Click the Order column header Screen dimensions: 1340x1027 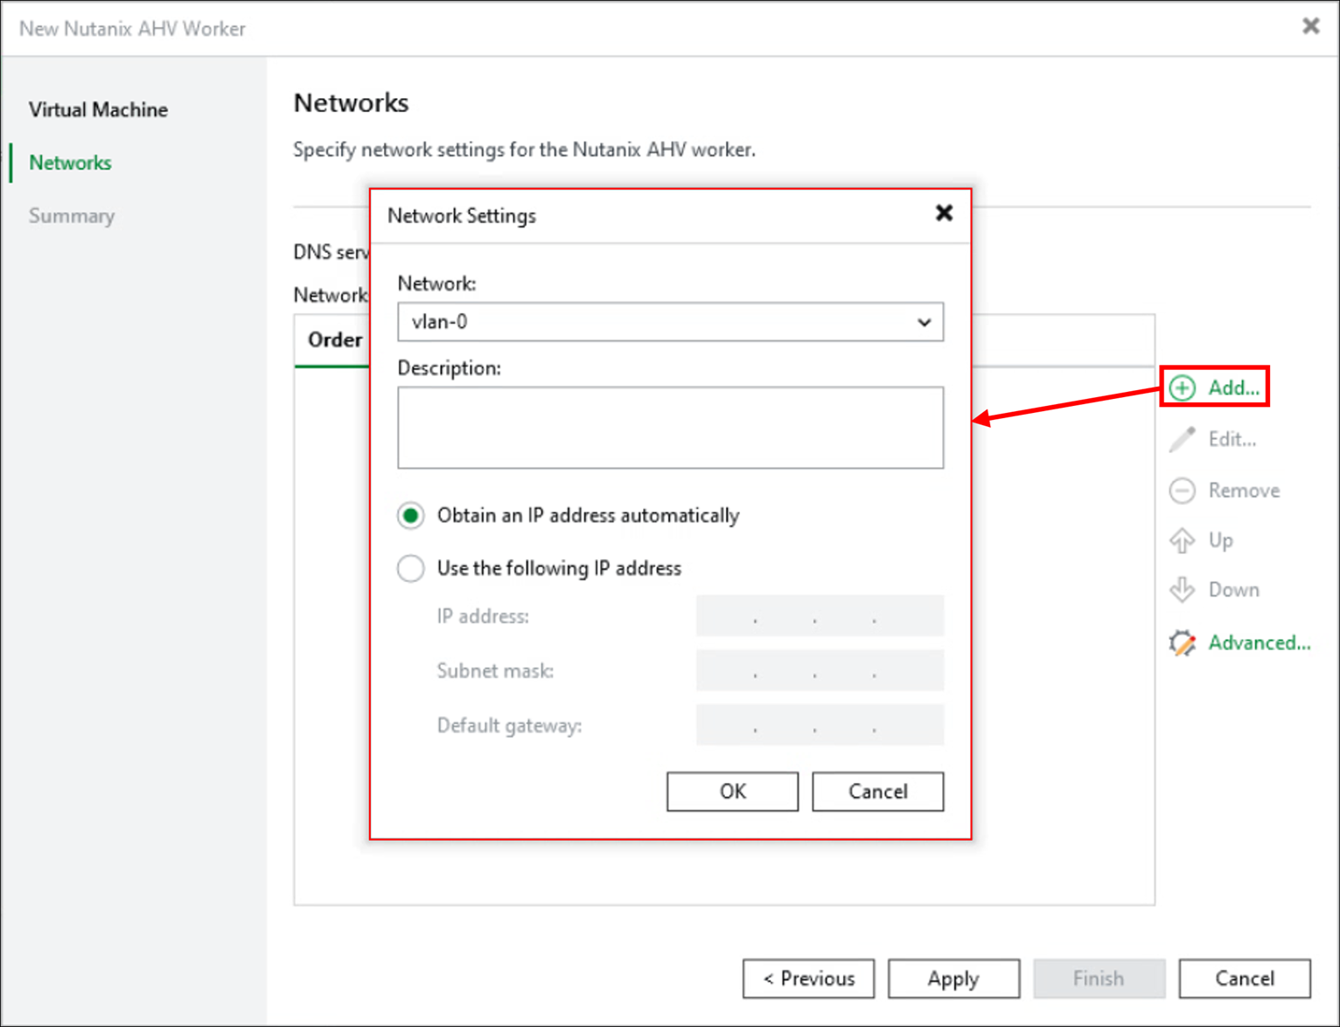click(334, 340)
